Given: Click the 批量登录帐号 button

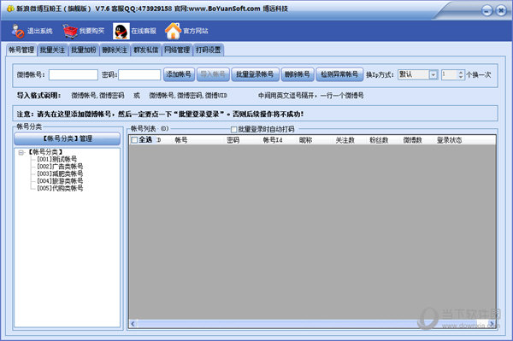Looking at the screenshot, I should 255,74.
